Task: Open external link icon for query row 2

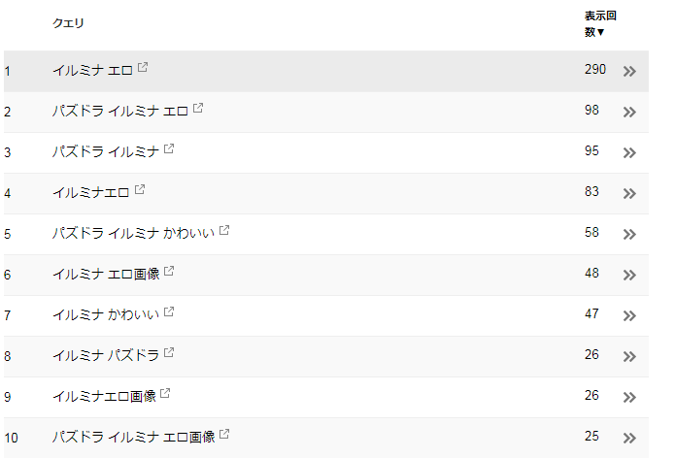Action: [x=198, y=108]
